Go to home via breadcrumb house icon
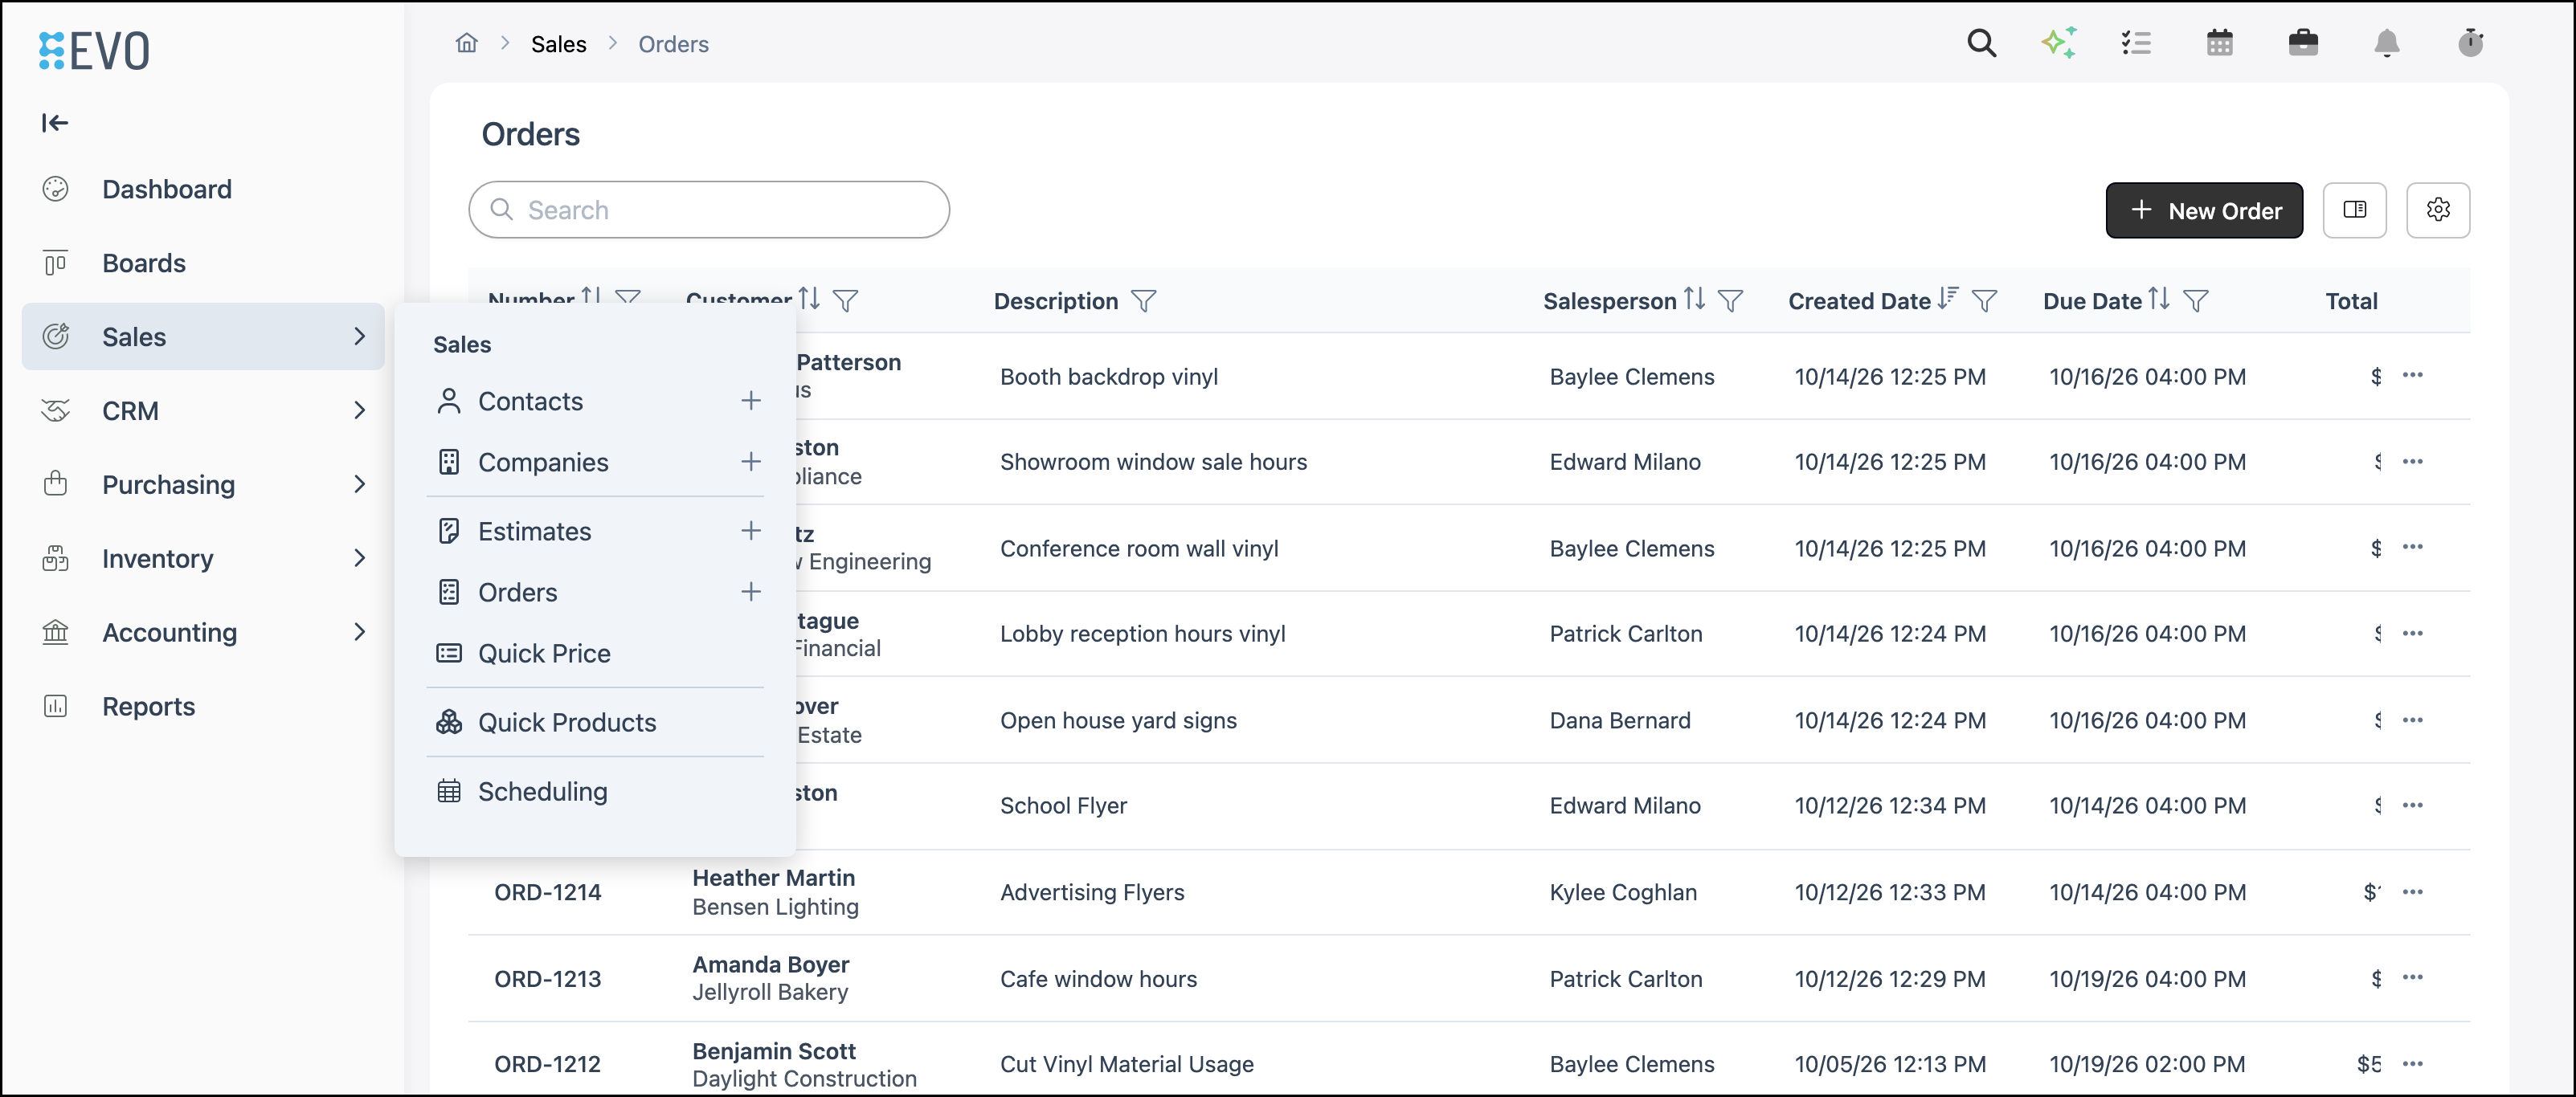2576x1097 pixels. tap(466, 43)
